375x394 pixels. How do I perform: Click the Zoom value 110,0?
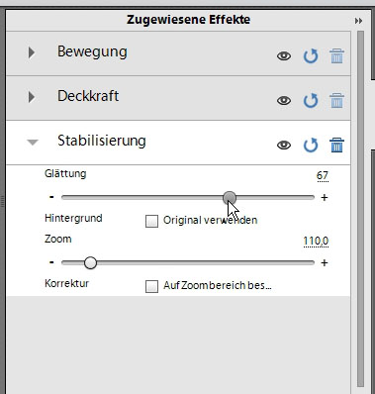point(316,242)
